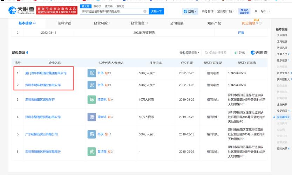Viewport: 292px width, 175px height.
Task: Open 深圳市福田区梓薇贸易商行 company link
Action: pos(43,152)
